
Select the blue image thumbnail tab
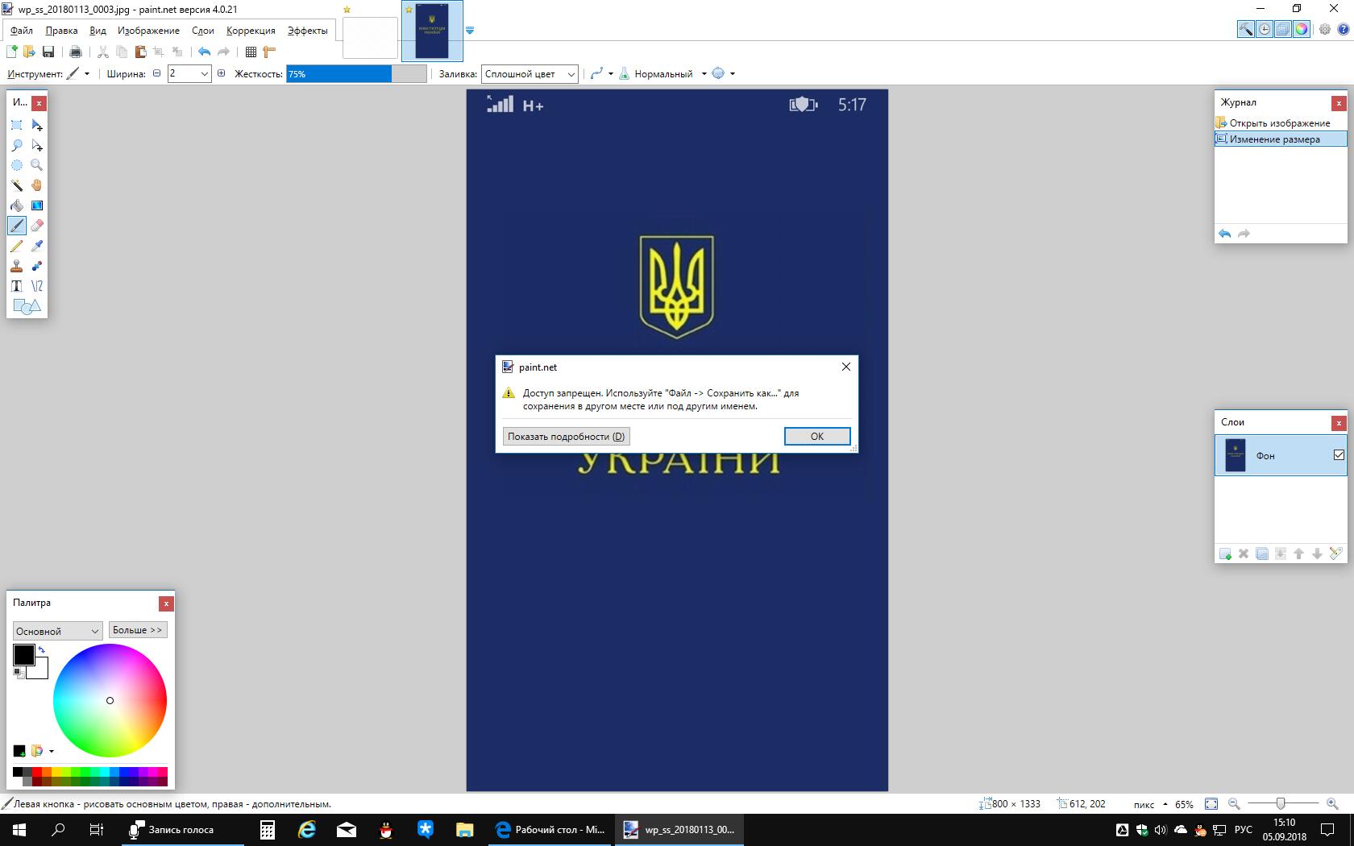point(432,31)
